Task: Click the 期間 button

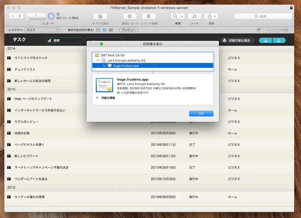Action: 64,40
